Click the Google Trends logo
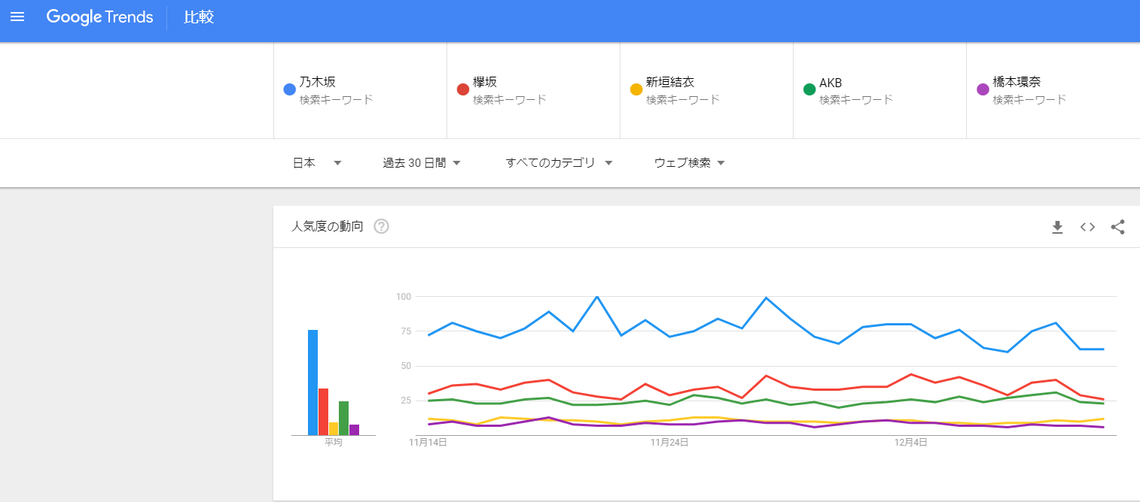 coord(99,17)
